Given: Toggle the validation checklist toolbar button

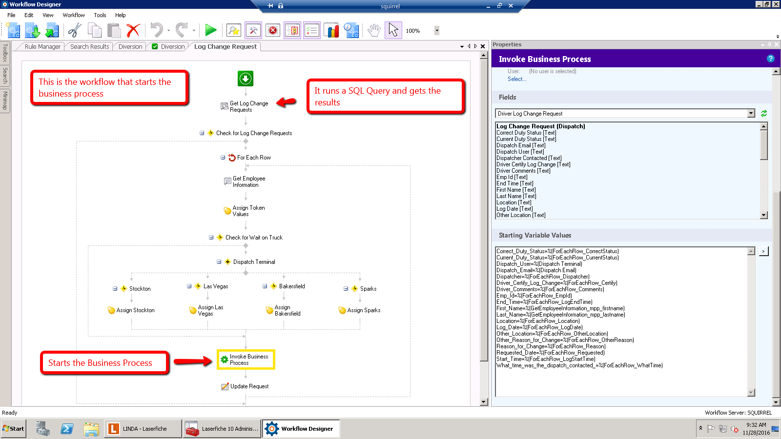Looking at the screenshot, I should 311,30.
